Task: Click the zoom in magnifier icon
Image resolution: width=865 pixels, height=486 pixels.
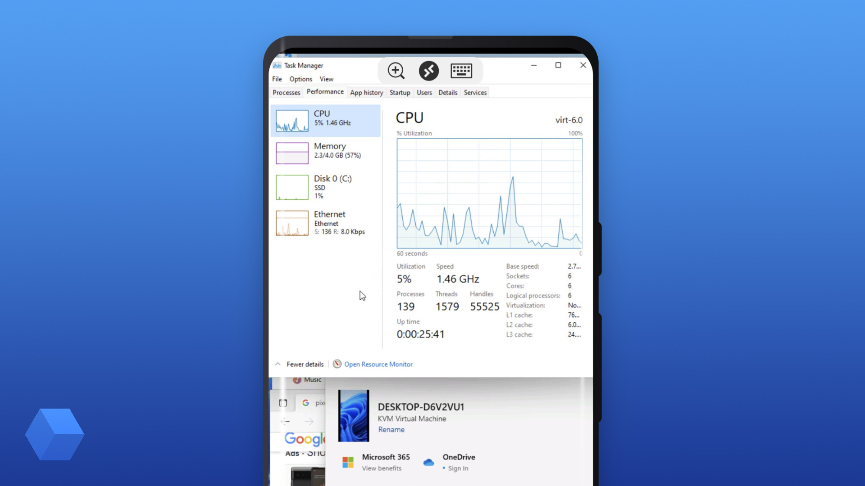Action: [x=396, y=71]
